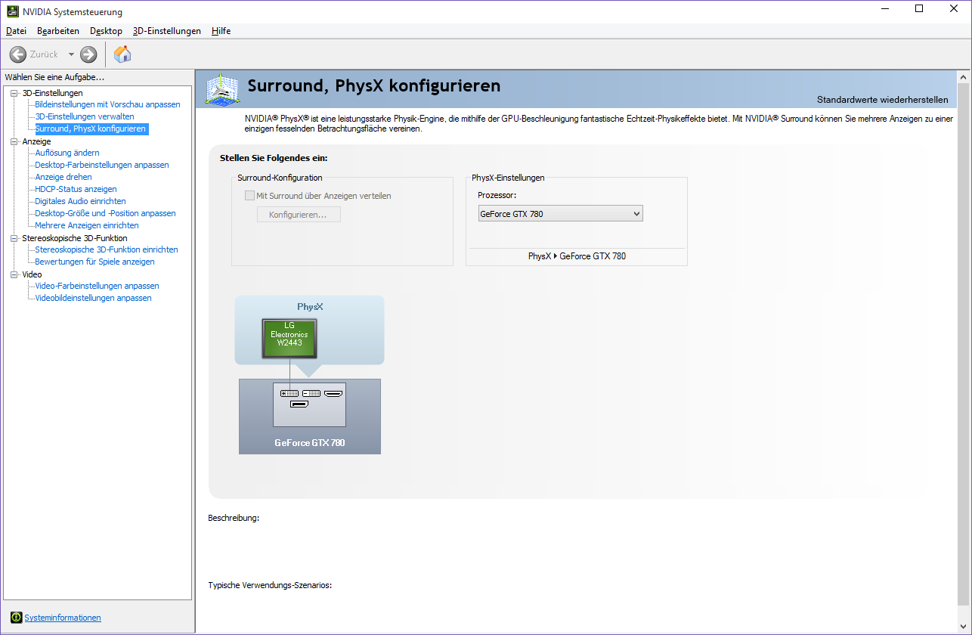Image resolution: width=972 pixels, height=635 pixels.
Task: Click the Zurück button label
Action: coord(44,54)
